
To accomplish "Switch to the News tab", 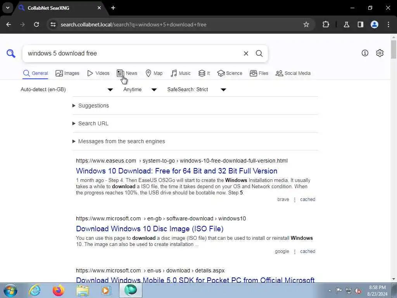I will 127,73.
